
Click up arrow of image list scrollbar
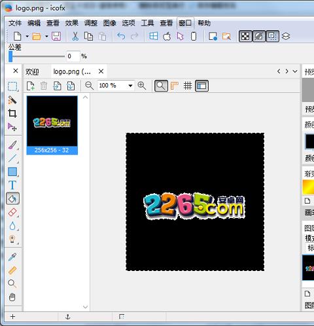click(86, 98)
